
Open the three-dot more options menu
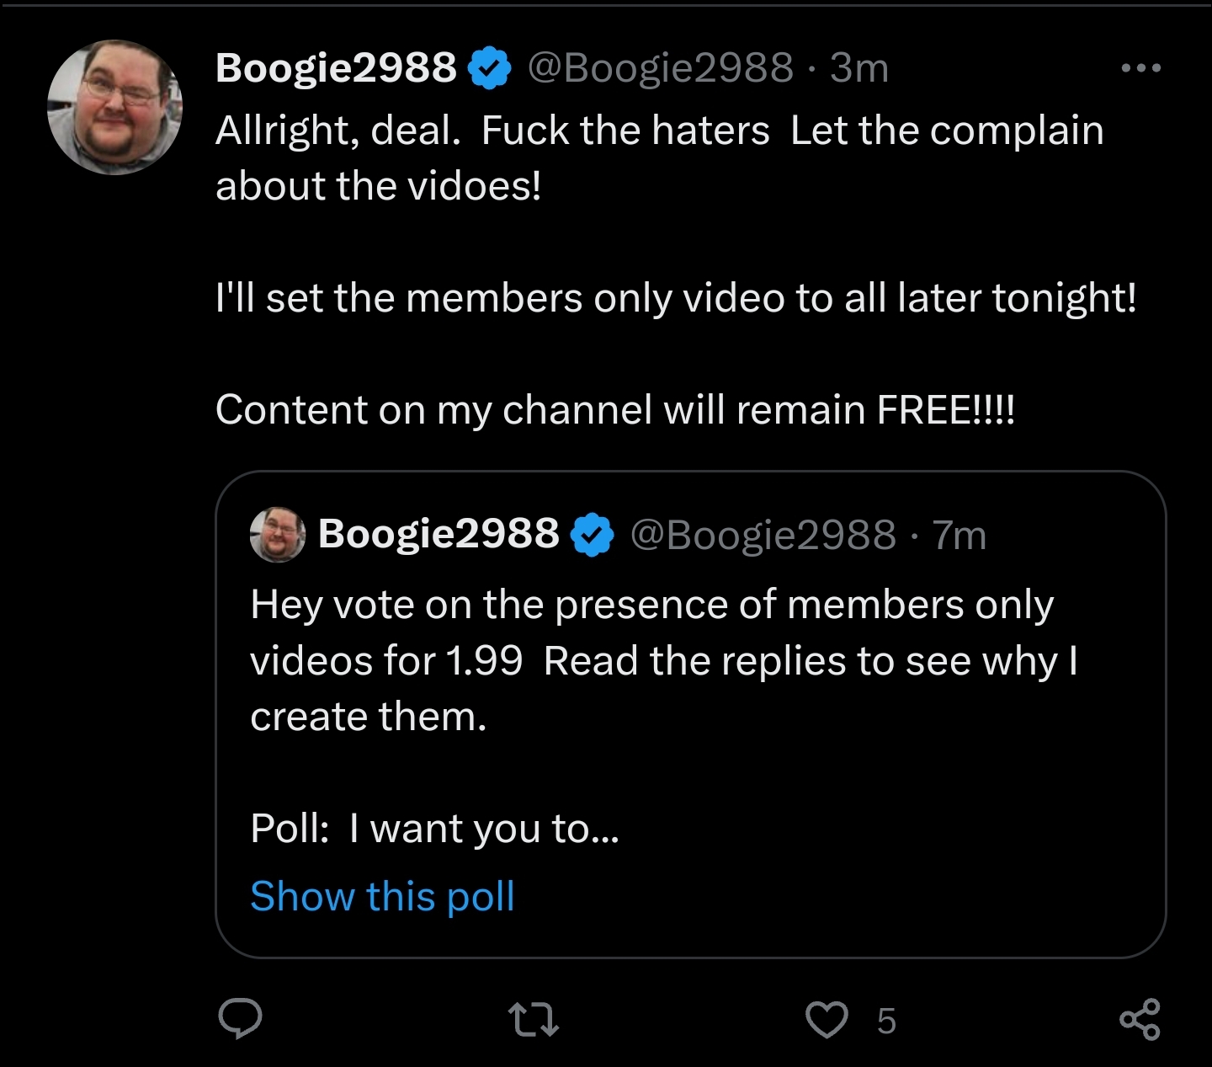pyautogui.click(x=1141, y=68)
